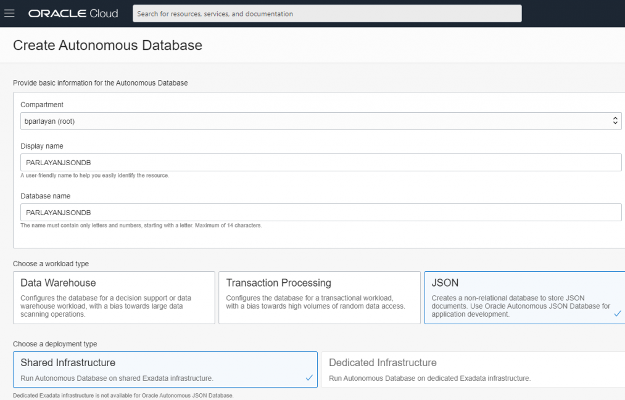Click the Dedicated Exadata not available note
This screenshot has width=625, height=400.
(123, 396)
